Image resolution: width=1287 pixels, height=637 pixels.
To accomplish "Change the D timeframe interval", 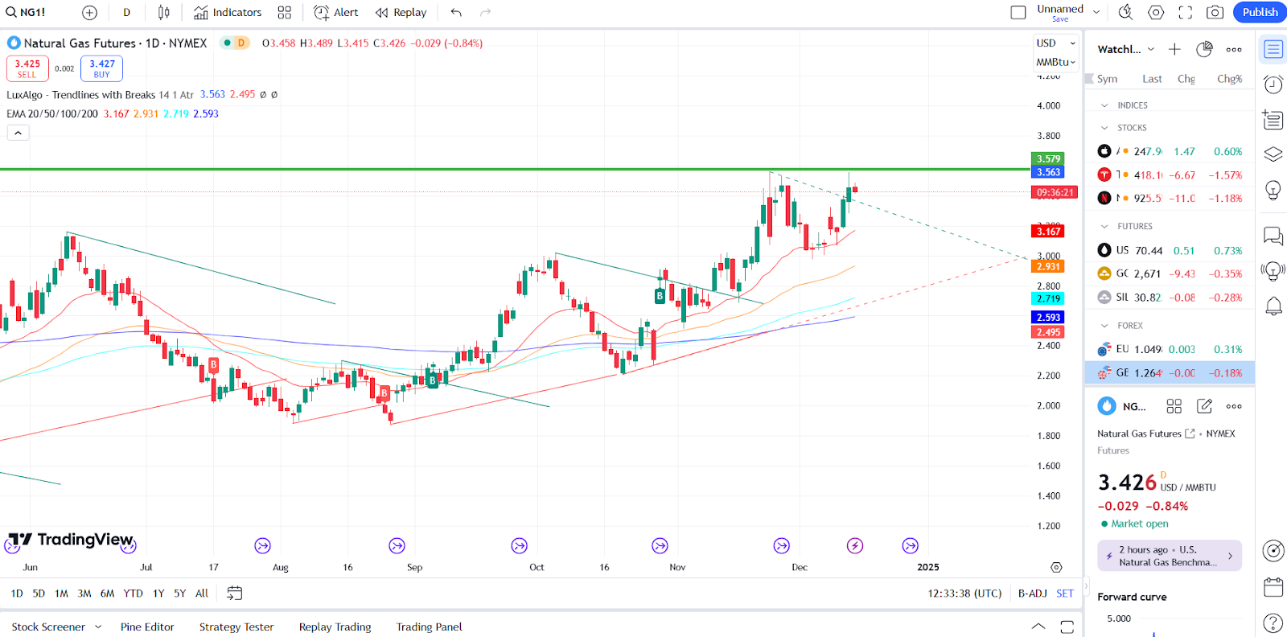I will [126, 12].
